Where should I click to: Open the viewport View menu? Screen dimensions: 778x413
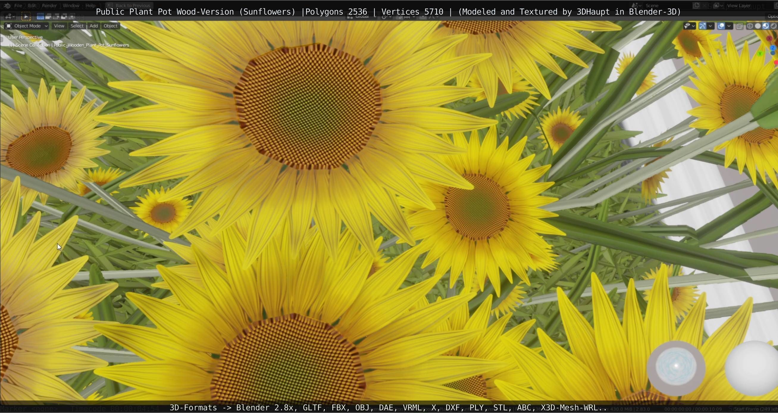point(59,26)
